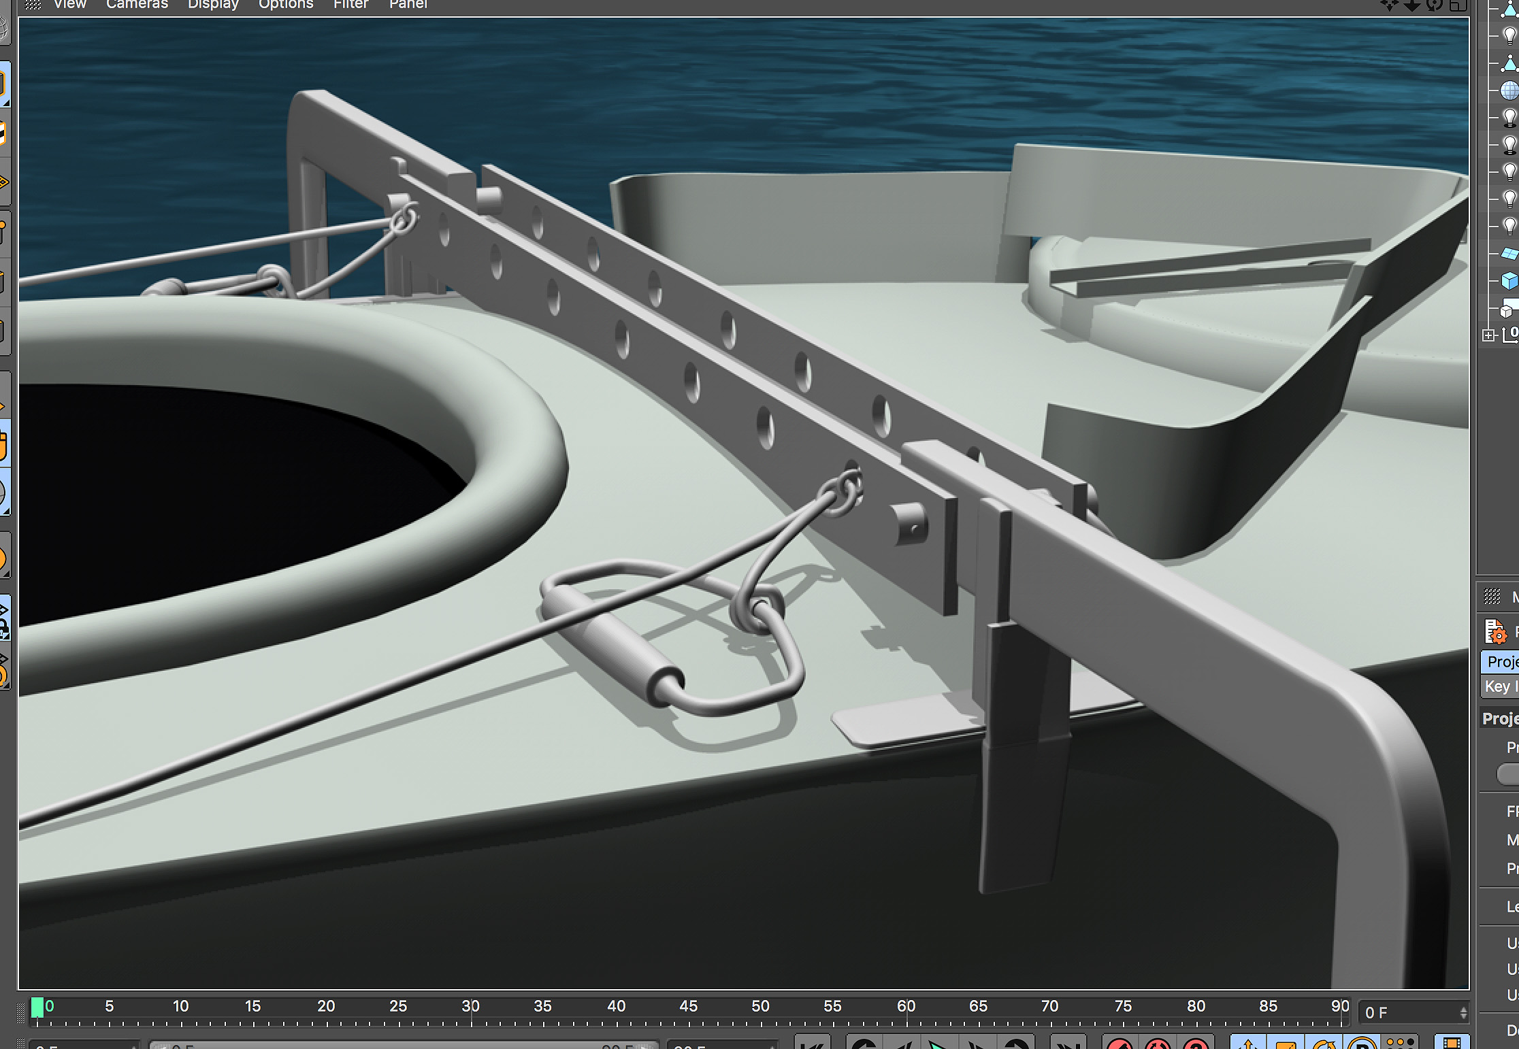Select the null axis object icon

coord(1510,334)
